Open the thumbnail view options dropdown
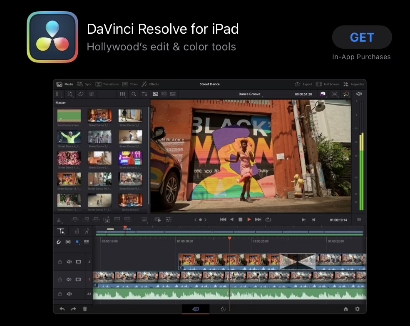This screenshot has width=410, height=326. [122, 94]
